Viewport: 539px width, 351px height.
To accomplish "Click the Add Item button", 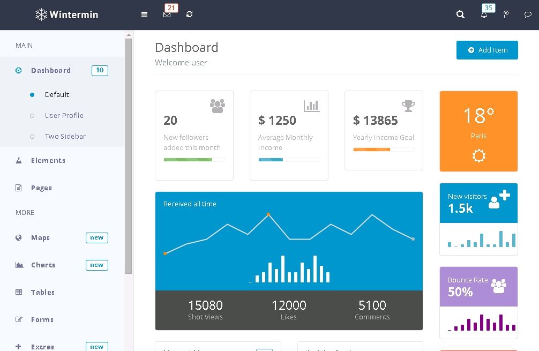I will (x=487, y=50).
